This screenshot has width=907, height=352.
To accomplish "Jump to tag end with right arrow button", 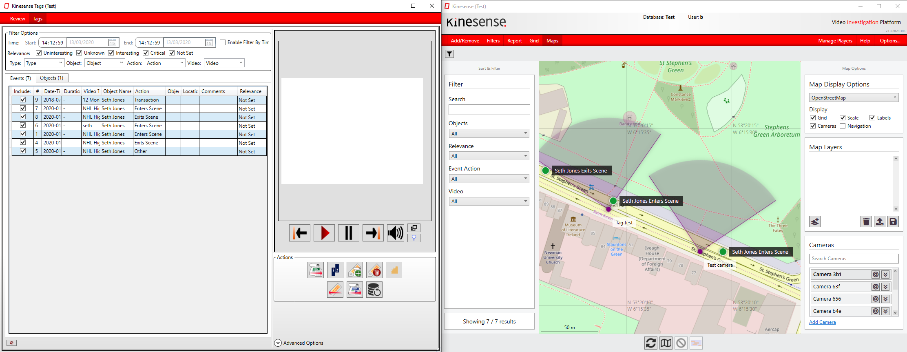I will pos(373,233).
